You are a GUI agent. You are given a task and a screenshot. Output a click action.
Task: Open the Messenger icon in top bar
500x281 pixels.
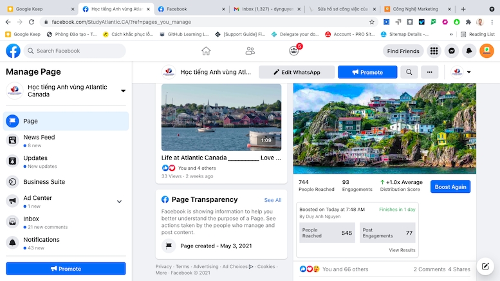[452, 51]
